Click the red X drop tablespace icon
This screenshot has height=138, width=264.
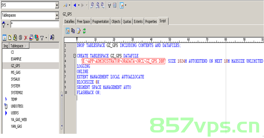click(x=26, y=38)
